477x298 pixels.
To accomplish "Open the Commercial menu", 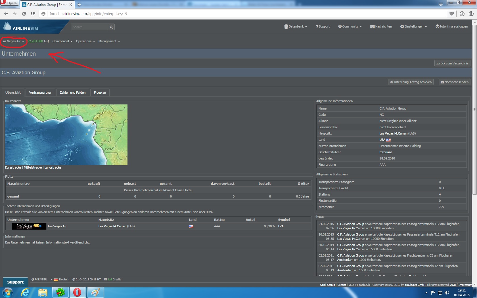I will click(62, 41).
